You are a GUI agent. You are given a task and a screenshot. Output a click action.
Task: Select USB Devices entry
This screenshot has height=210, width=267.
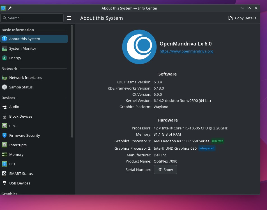tap(34, 183)
